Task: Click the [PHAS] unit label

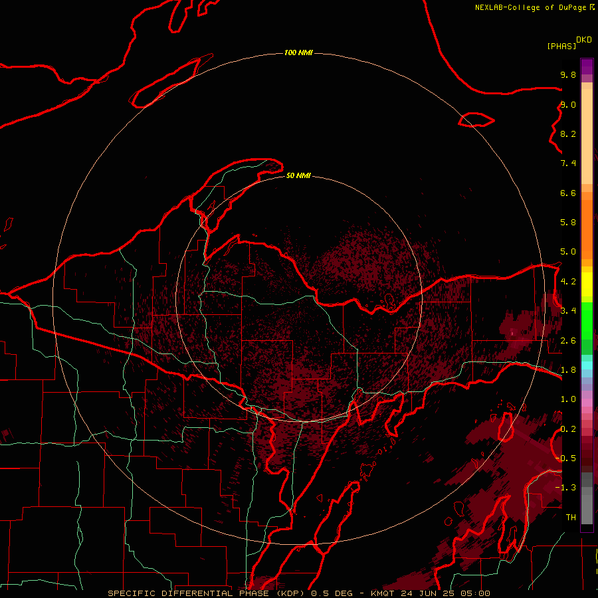Action: (561, 46)
